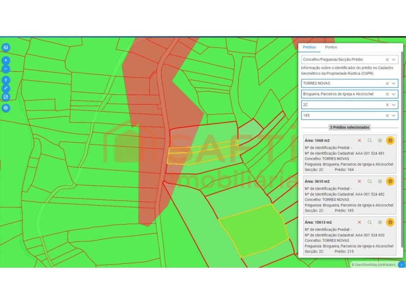This screenshot has height=304, width=406.
Task: Activate the area measurement tool
Action: pos(5,97)
